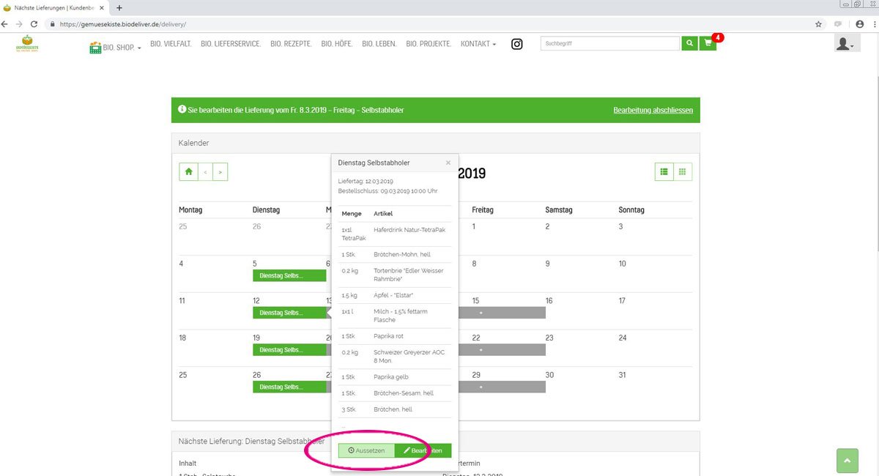Go to previous month in calendar
The image size is (879, 476).
206,171
